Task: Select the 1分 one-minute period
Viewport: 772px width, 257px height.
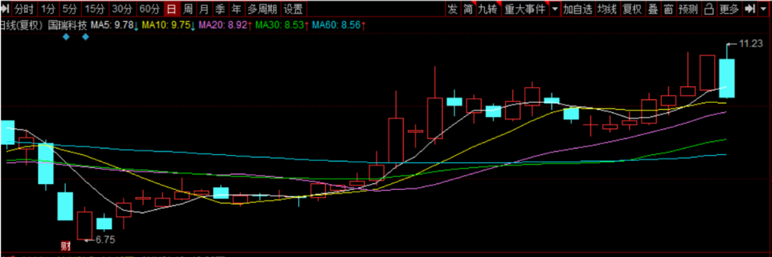Action: click(x=49, y=9)
